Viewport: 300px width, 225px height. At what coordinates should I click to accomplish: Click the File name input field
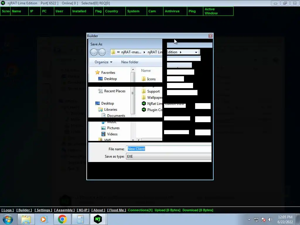[x=169, y=149]
